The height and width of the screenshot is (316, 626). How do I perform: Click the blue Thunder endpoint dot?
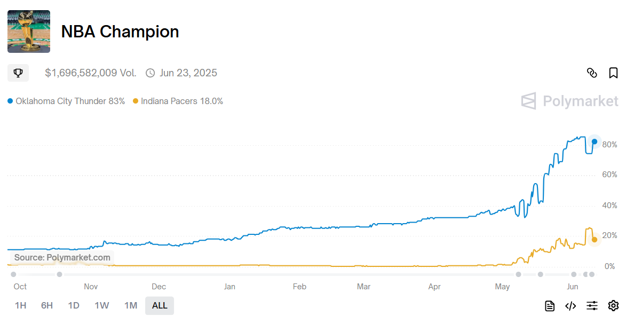click(595, 141)
